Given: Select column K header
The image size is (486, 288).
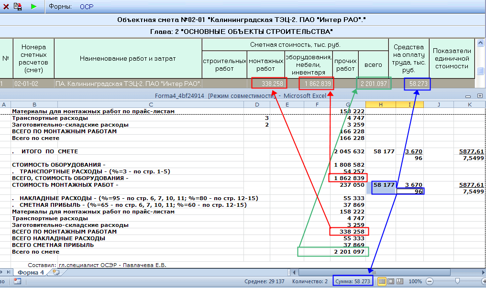Looking at the screenshot, I should point(470,105).
